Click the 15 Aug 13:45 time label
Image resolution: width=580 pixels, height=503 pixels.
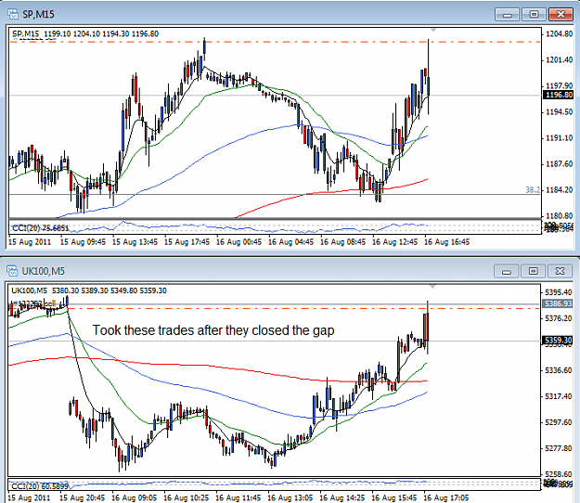pos(135,242)
